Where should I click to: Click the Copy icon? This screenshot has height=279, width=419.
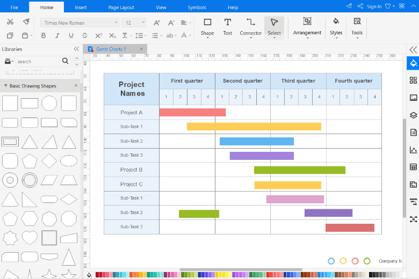pos(10,35)
